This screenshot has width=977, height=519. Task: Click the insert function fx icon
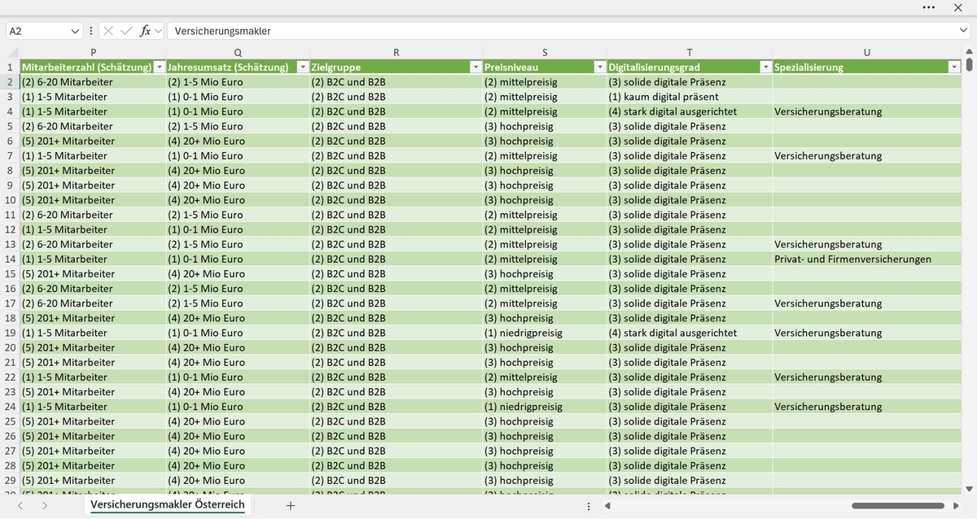[x=145, y=31]
